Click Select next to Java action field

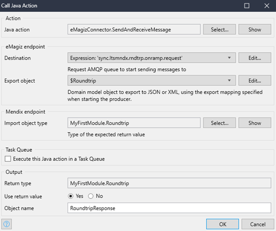tap(219, 29)
